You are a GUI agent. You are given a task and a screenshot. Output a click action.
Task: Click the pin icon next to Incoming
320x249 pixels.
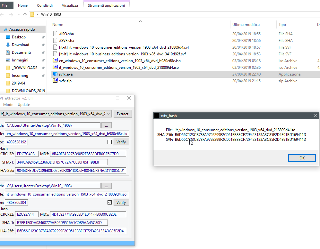point(43,76)
